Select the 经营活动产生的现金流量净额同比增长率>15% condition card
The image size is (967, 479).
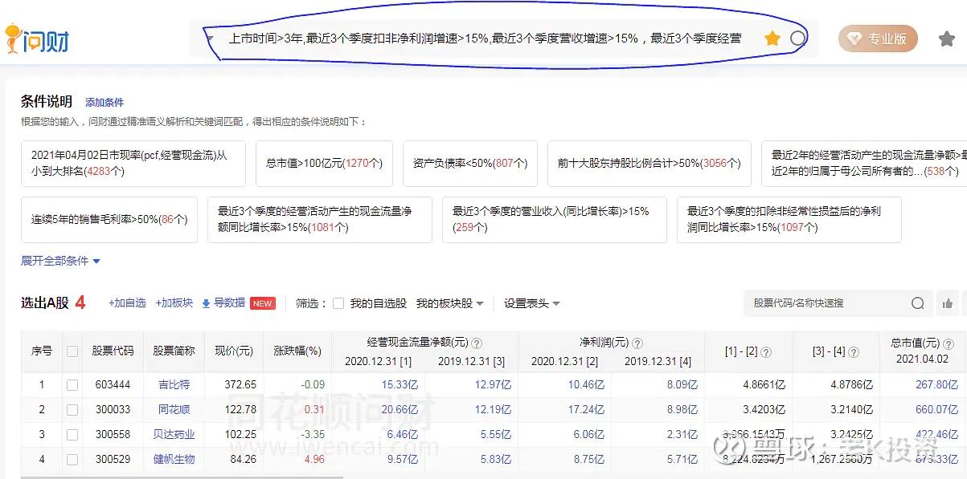point(319,219)
